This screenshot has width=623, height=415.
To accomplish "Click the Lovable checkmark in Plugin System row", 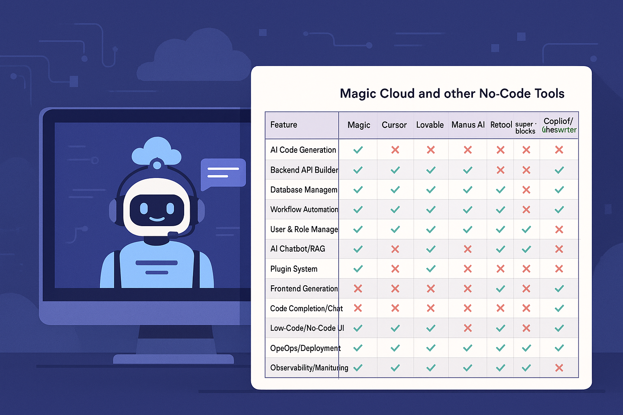I will tap(431, 269).
